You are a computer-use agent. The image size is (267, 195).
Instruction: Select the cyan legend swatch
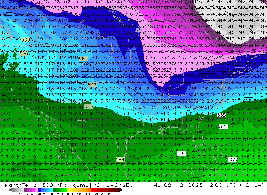click(x=51, y=190)
